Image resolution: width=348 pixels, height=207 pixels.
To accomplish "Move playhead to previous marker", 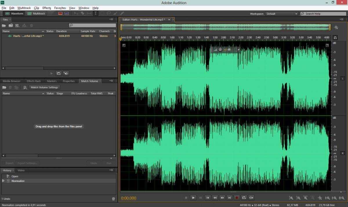I will (208, 198).
